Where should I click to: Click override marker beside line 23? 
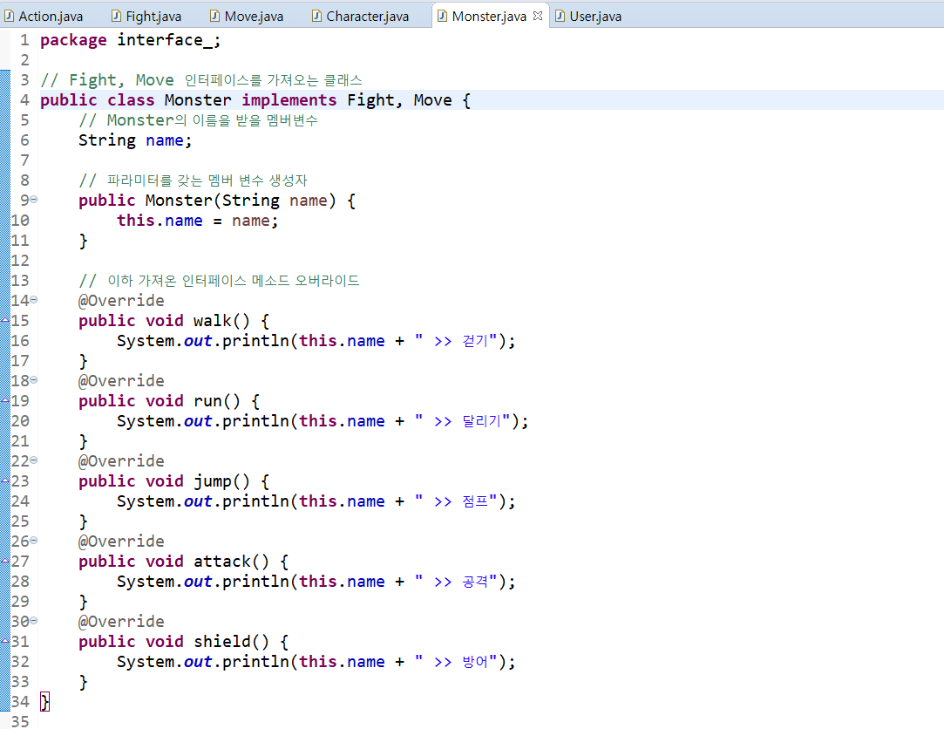pyautogui.click(x=5, y=480)
